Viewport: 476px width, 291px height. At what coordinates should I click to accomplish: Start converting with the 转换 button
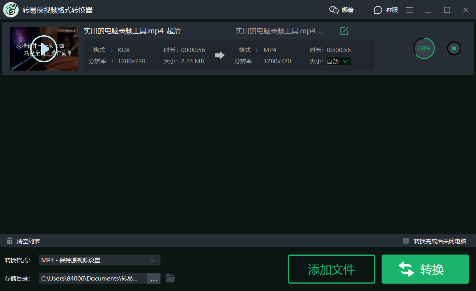pos(425,269)
